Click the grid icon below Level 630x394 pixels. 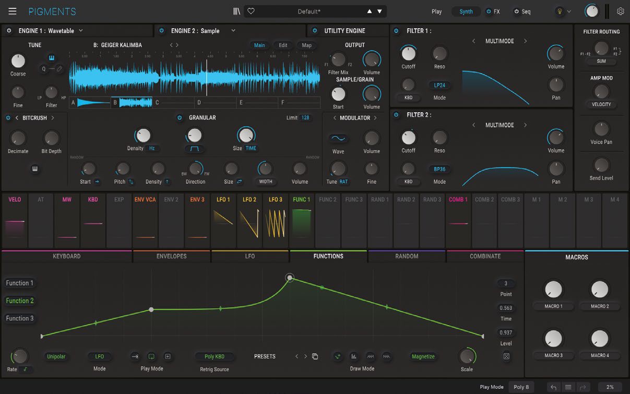(x=506, y=356)
